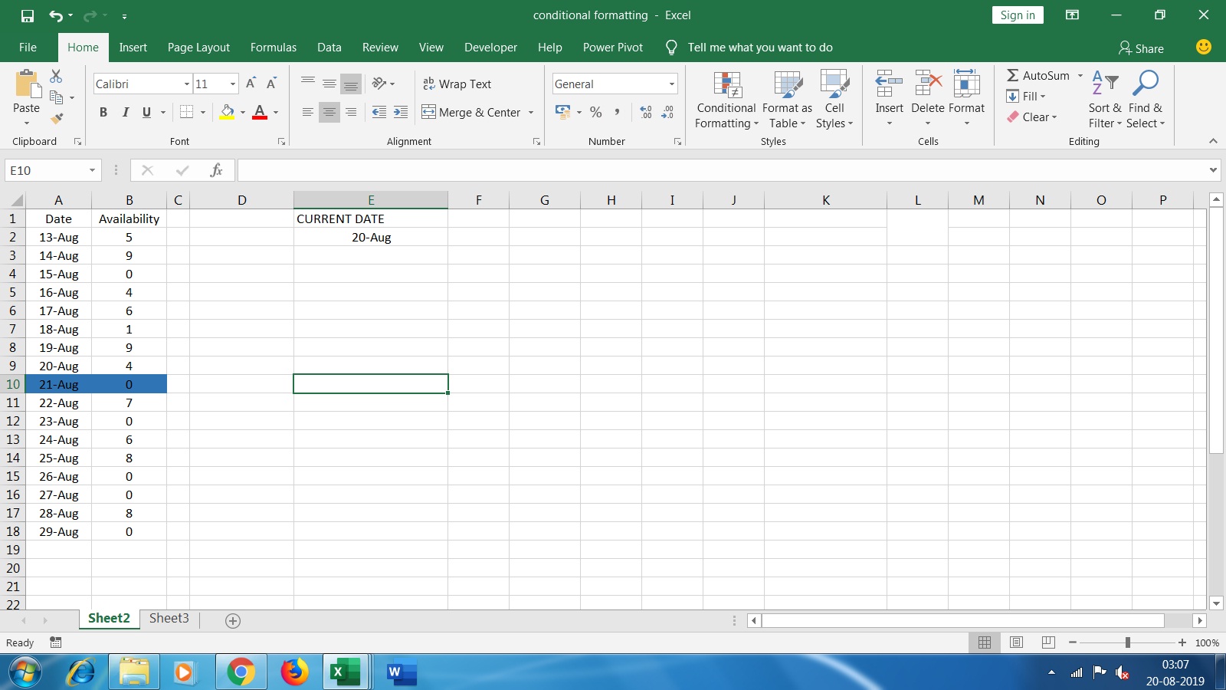The height and width of the screenshot is (690, 1226).
Task: Switch to Sheet3
Action: (x=169, y=618)
